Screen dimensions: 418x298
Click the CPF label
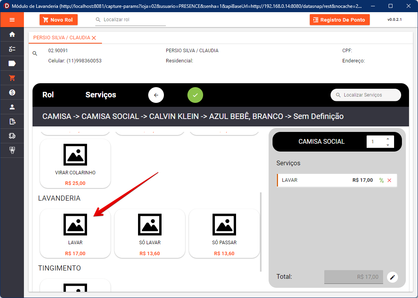(347, 51)
